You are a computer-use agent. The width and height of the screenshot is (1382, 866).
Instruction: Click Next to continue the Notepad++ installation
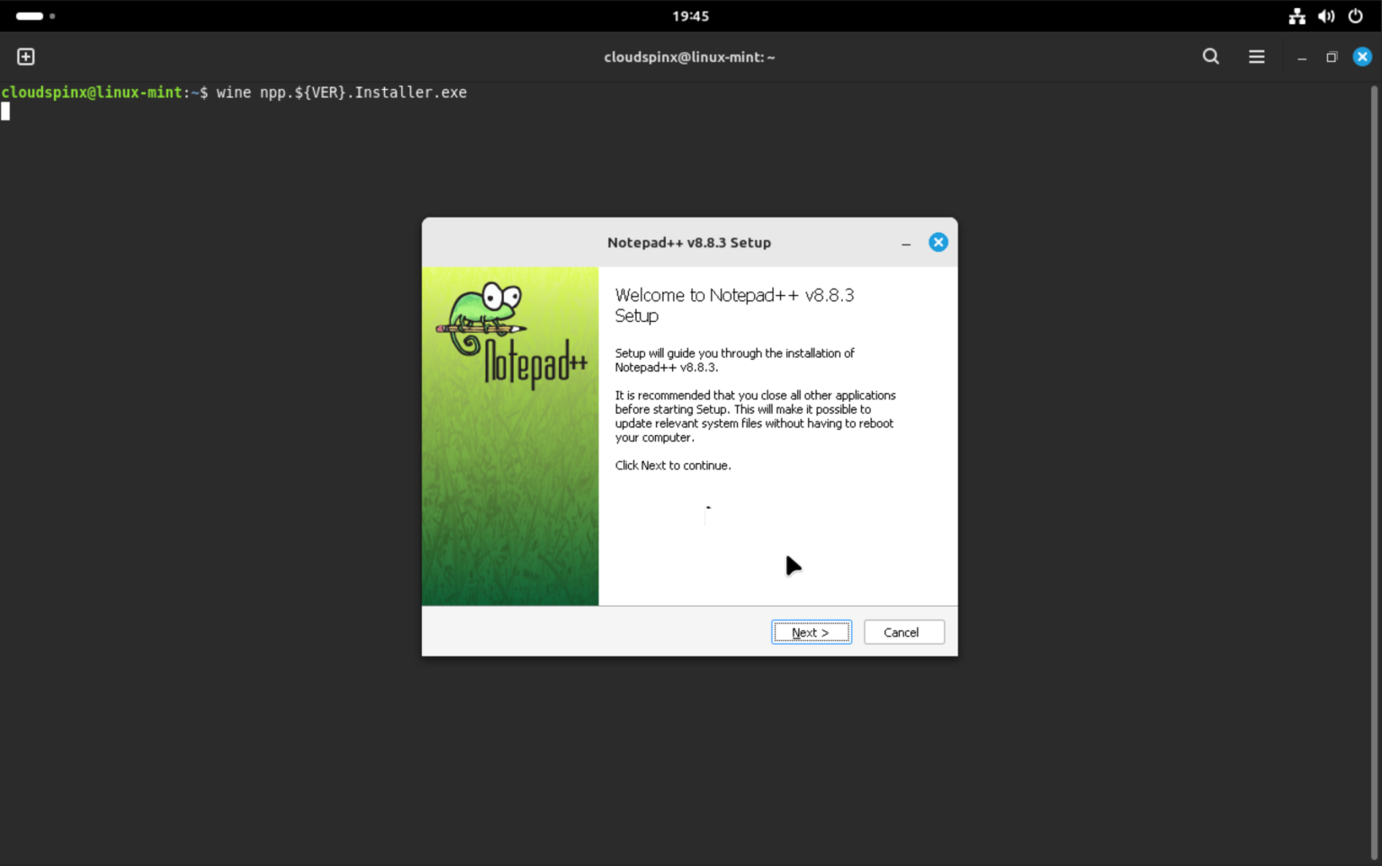811,632
